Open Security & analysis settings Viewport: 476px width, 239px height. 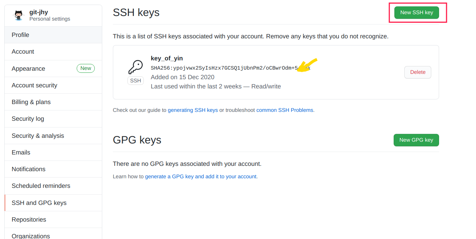(x=53, y=136)
